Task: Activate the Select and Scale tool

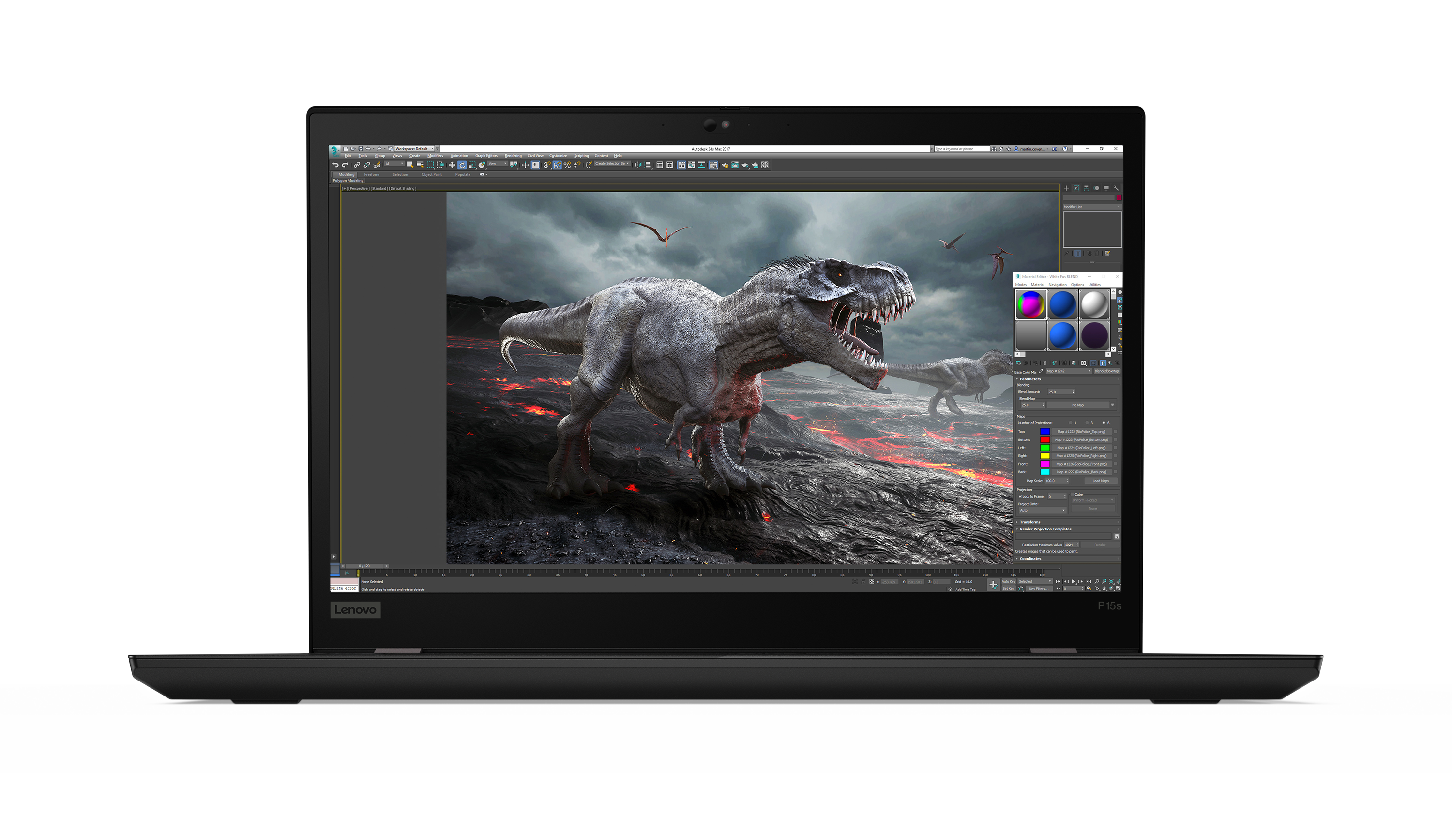Action: tap(472, 165)
